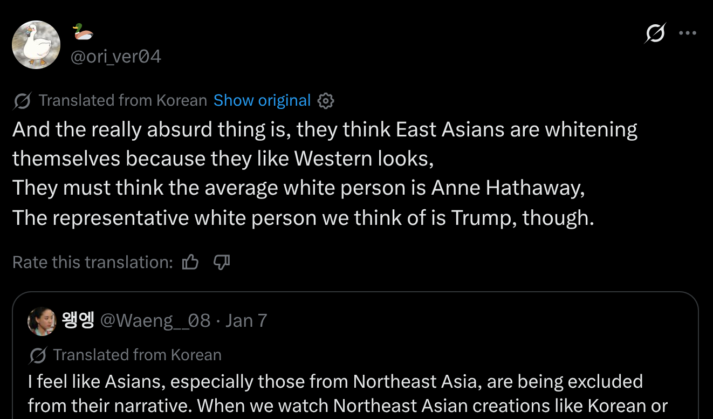The height and width of the screenshot is (419, 713).
Task: Open the @ori_ver04 profile handle
Action: pyautogui.click(x=116, y=57)
